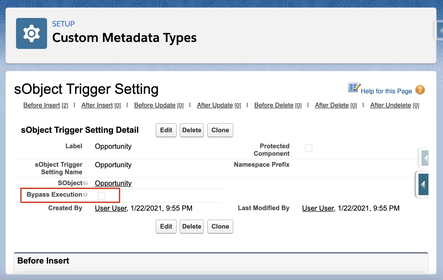Viewport: 443px width, 280px height.
Task: Click the SETUP breadcrumb text
Action: point(63,24)
